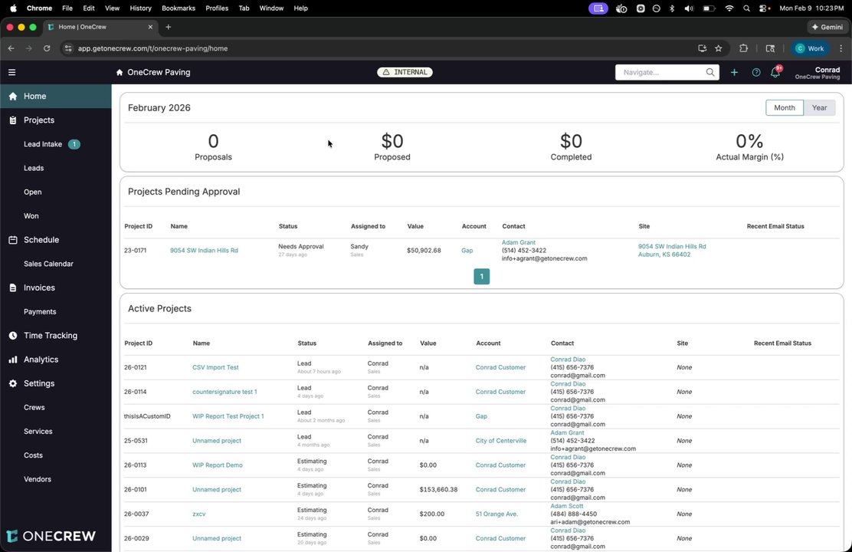Open Payments in sidebar
Screen dimensions: 852x552
pos(40,311)
